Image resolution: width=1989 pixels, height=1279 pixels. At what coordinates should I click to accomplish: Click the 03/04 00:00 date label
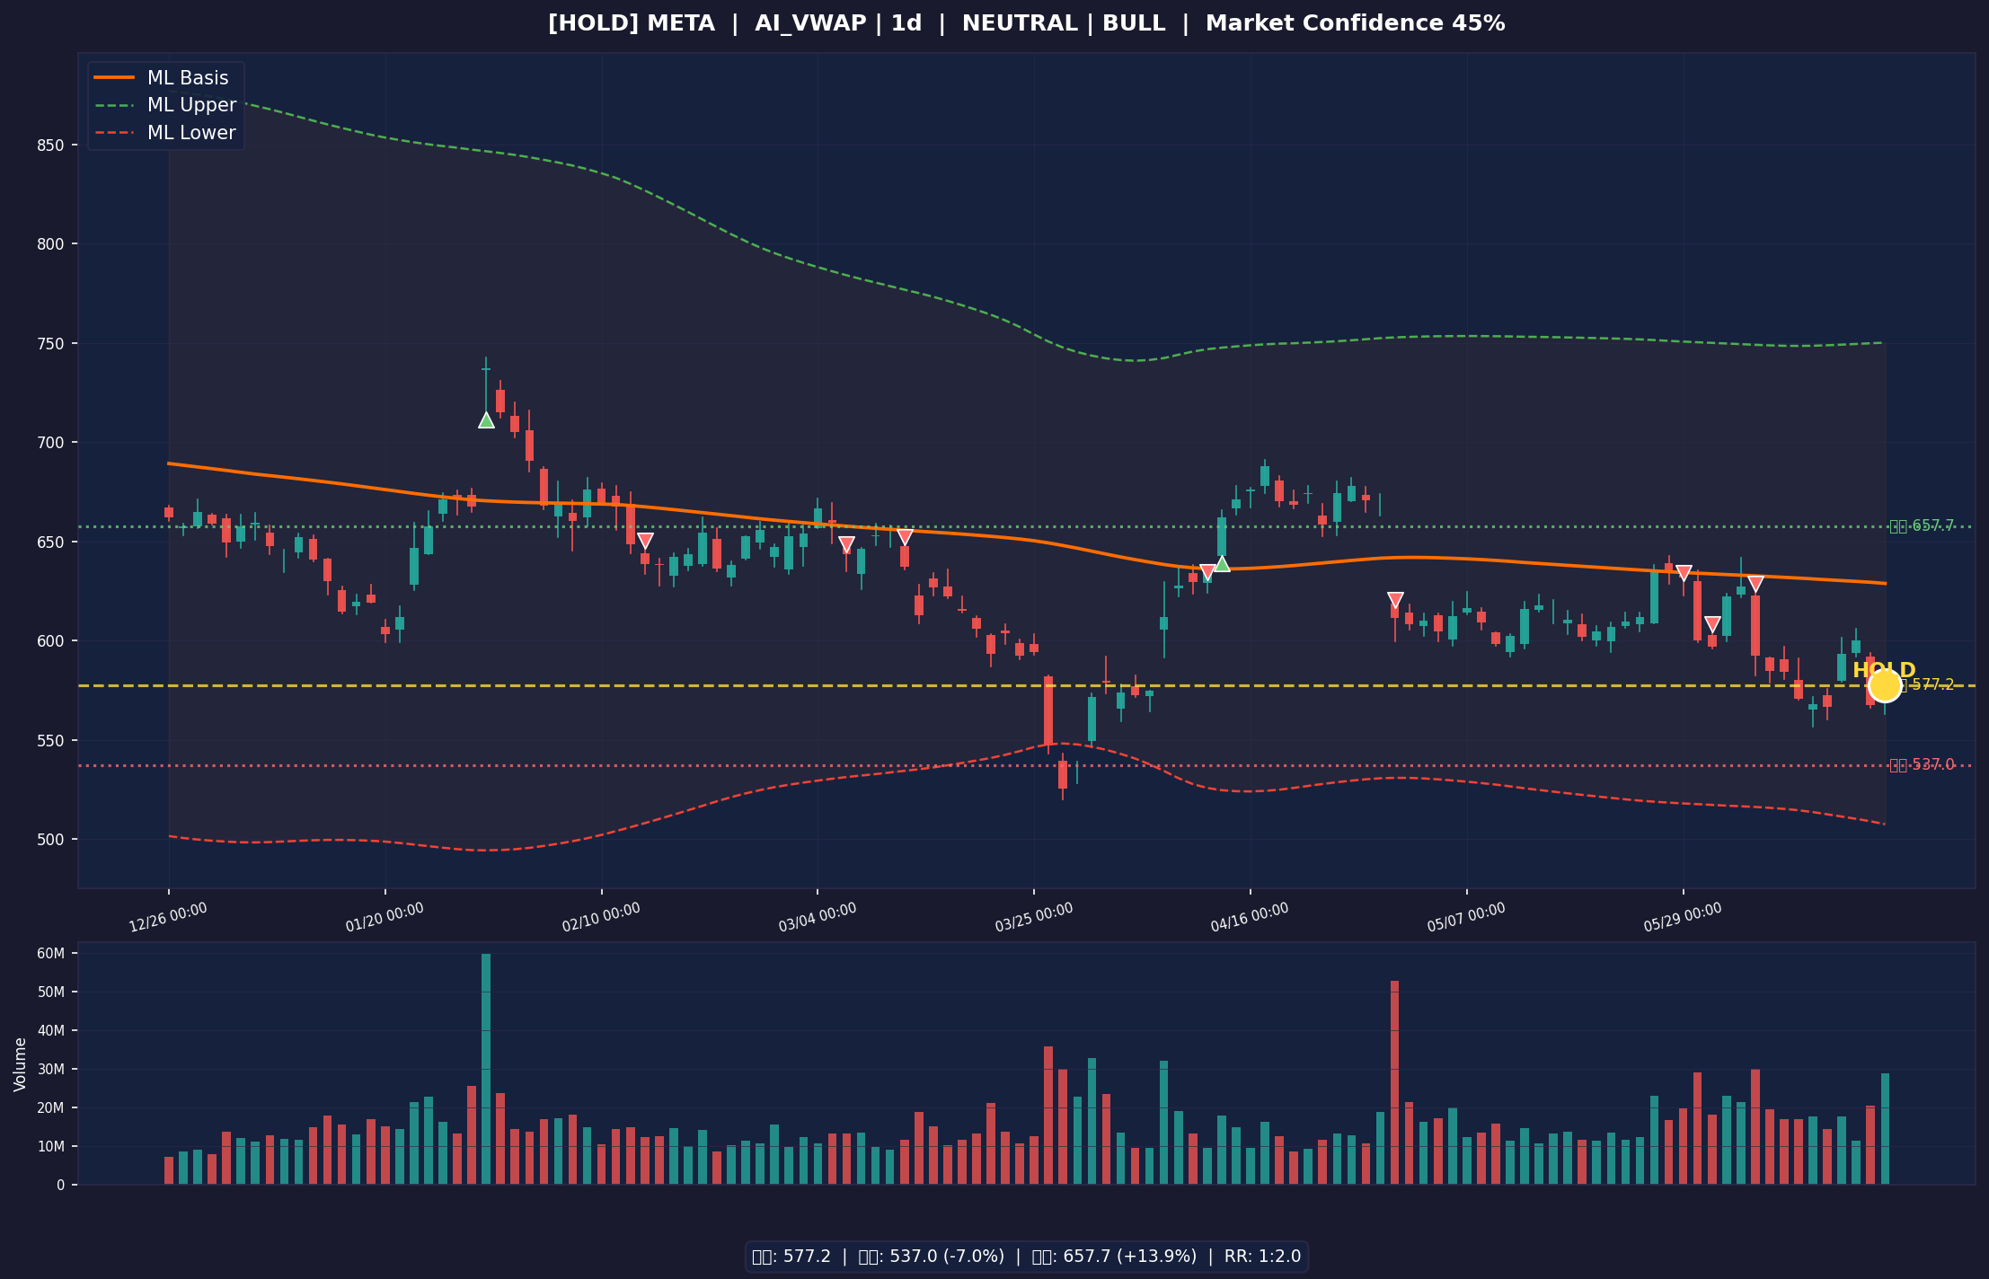(x=818, y=917)
